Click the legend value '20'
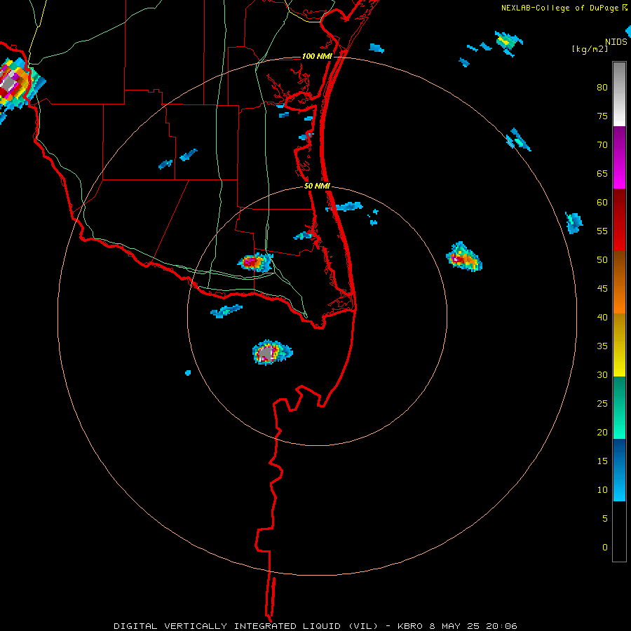Screen dimensions: 631x631 (x=602, y=432)
